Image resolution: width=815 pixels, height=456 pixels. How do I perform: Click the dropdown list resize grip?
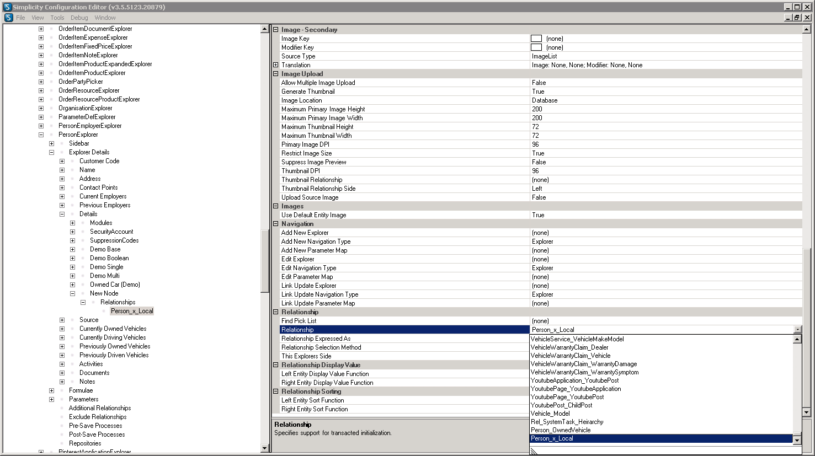534,451
